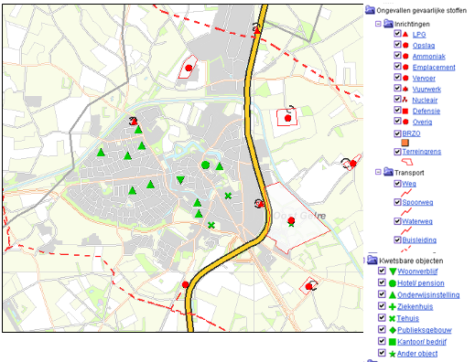Click the green Tehuis cross legend icon
Viewport: 475px width, 362px height.
point(393,318)
